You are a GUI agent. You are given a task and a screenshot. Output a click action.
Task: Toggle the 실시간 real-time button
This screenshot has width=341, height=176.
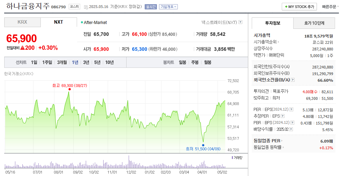[x=151, y=7]
